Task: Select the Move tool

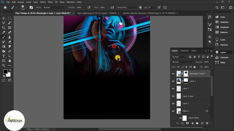Action: pyautogui.click(x=4, y=18)
